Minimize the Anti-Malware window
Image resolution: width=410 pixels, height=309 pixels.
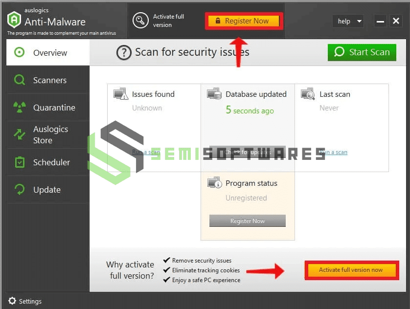(x=380, y=21)
